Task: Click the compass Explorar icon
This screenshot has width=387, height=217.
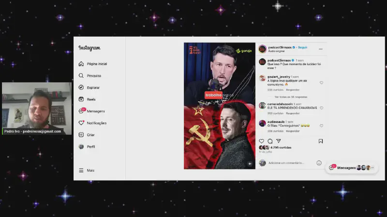Action: click(x=81, y=87)
